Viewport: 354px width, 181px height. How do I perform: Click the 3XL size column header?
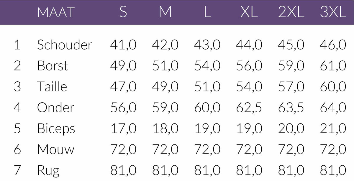(333, 12)
